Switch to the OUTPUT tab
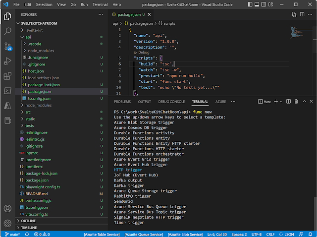The height and width of the screenshot is (237, 317). tap(144, 102)
